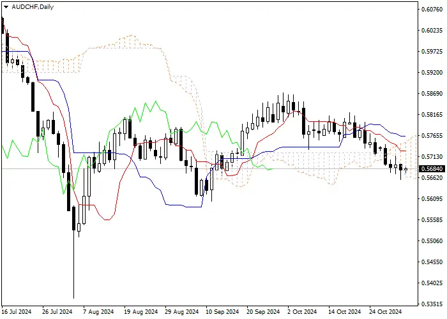Click price level 0.60760 on the axis
This screenshot has width=447, height=319.
pos(432,10)
